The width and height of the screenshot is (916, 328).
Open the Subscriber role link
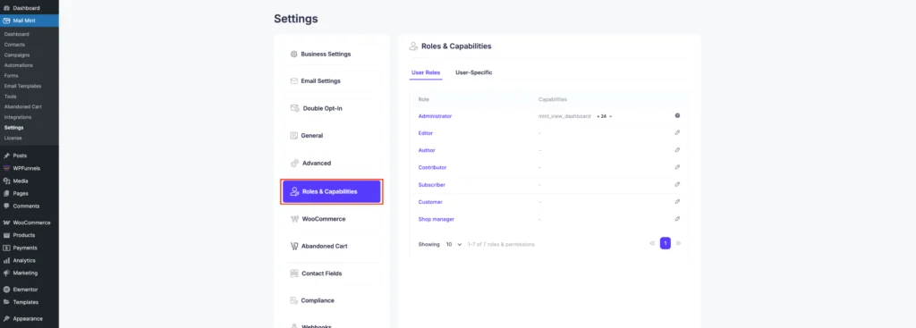pyautogui.click(x=432, y=185)
